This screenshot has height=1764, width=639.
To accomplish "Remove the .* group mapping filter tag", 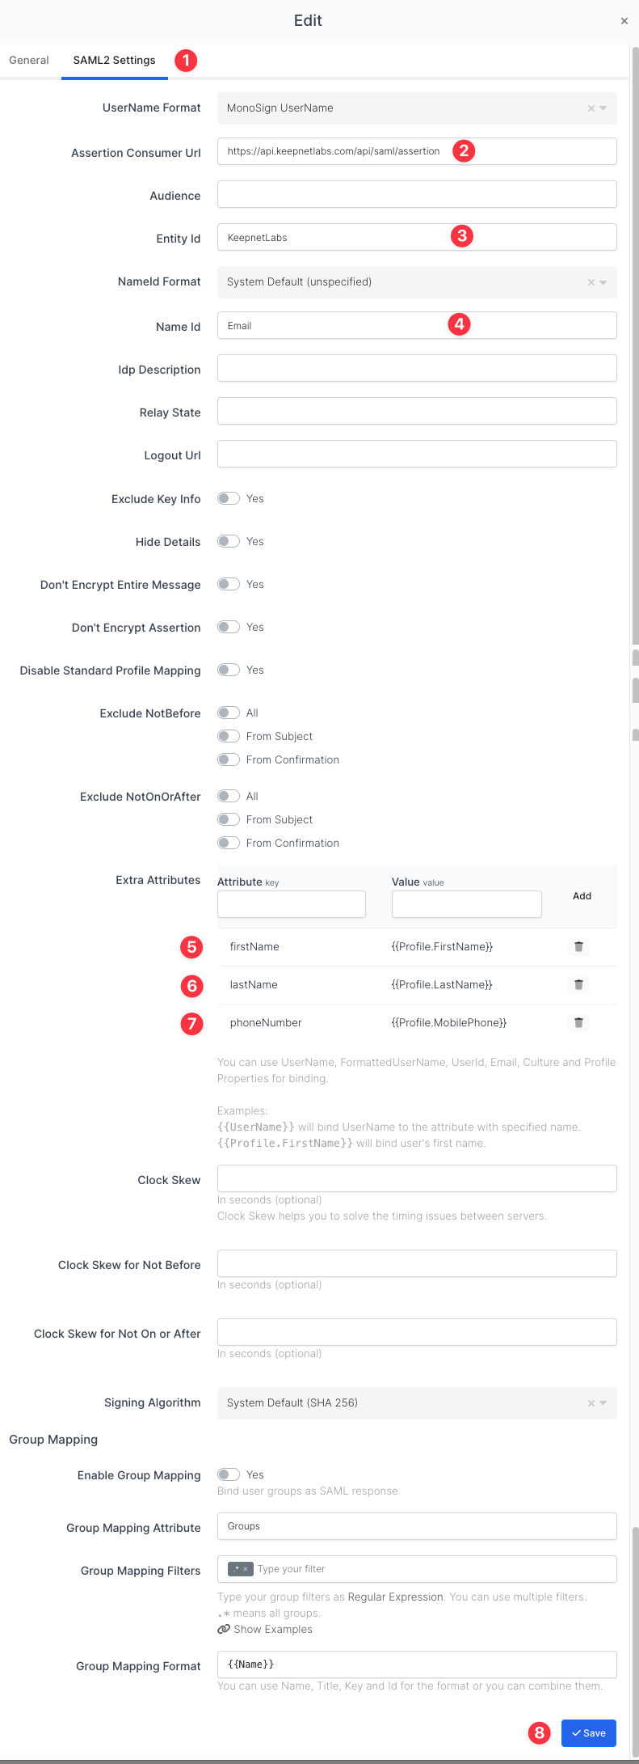I will pos(246,1569).
